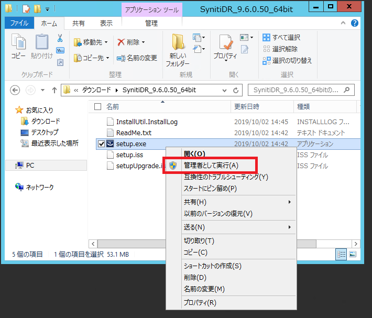Image resolution: width=372 pixels, height=318 pixels.
Task: Sort by 更新日時 column header
Action: [262, 107]
